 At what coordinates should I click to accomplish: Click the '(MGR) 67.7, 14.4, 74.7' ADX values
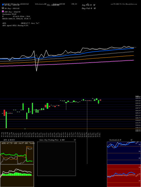point(30,23)
